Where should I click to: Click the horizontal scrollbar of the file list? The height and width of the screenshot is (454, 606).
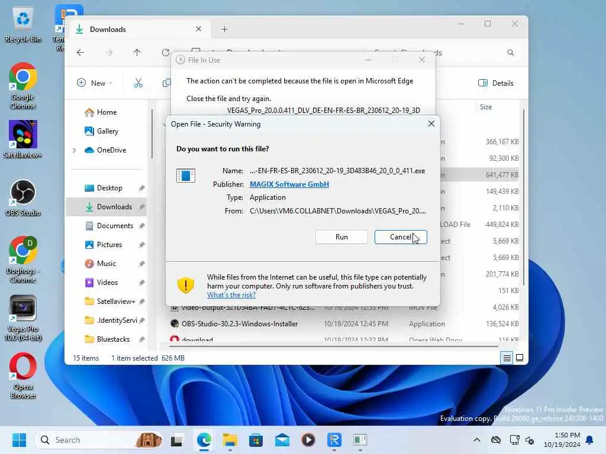[x=334, y=346]
